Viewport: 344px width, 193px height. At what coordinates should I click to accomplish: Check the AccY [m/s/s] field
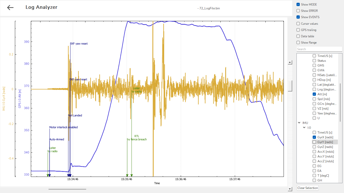coord(314,156)
